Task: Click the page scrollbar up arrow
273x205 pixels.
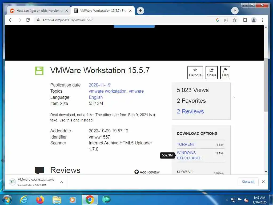Action: (266, 27)
